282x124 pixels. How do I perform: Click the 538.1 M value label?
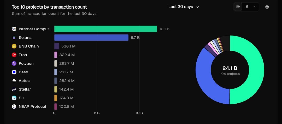click(68, 46)
